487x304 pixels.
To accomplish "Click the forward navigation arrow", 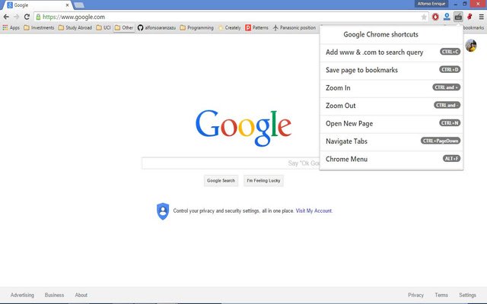I will pyautogui.click(x=17, y=17).
